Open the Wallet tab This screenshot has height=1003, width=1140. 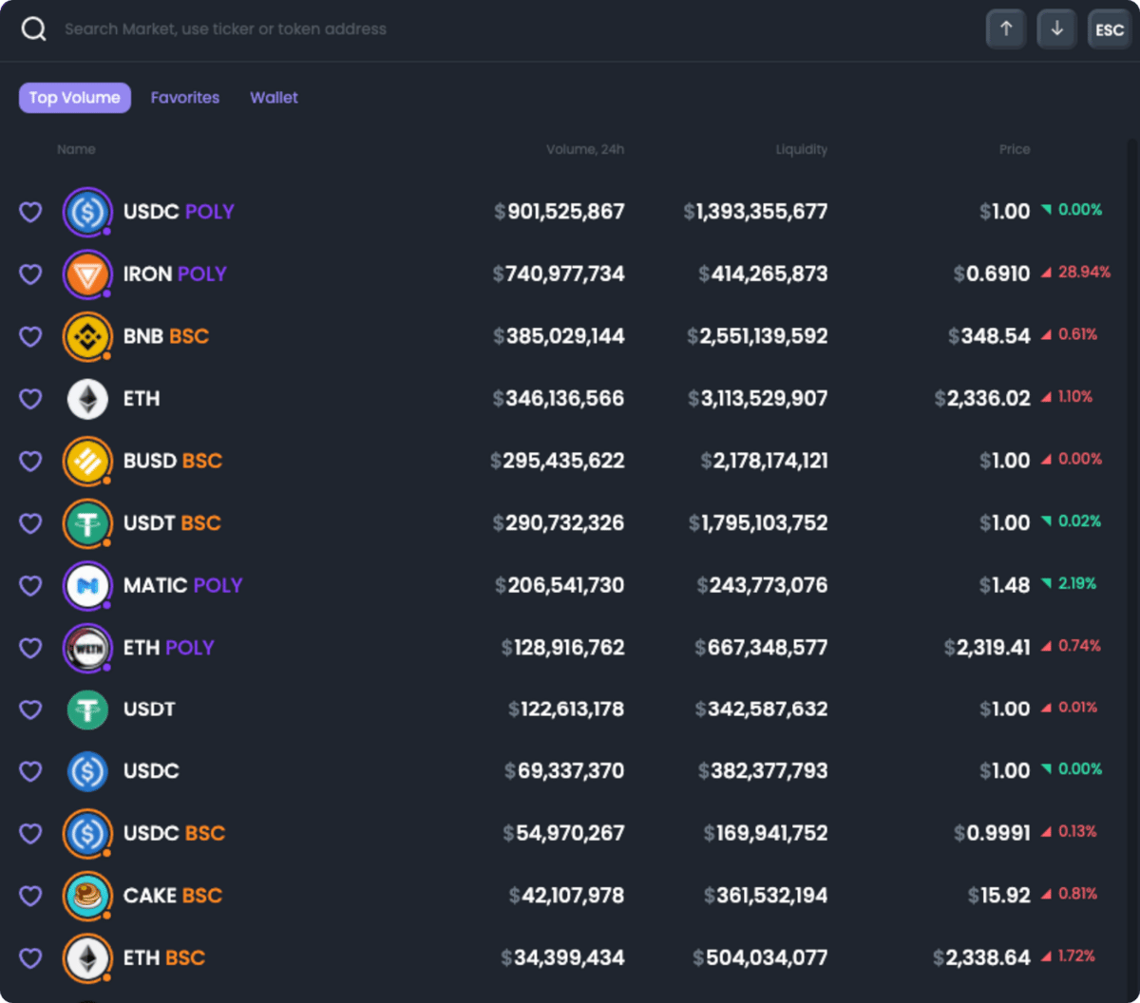(x=274, y=97)
